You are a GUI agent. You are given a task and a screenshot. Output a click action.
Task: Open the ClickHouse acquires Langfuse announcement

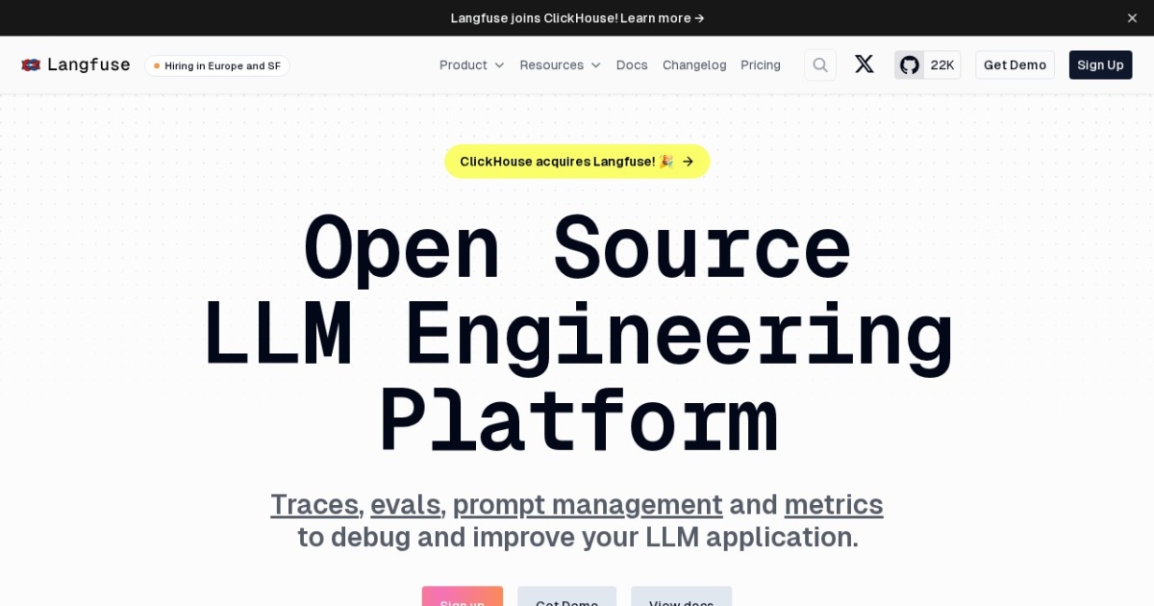click(577, 162)
